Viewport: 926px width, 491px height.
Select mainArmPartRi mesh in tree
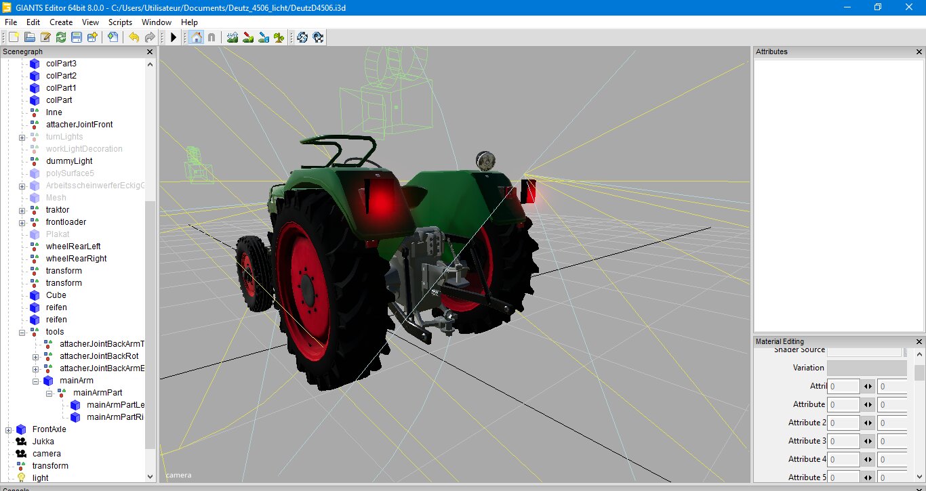click(x=115, y=417)
